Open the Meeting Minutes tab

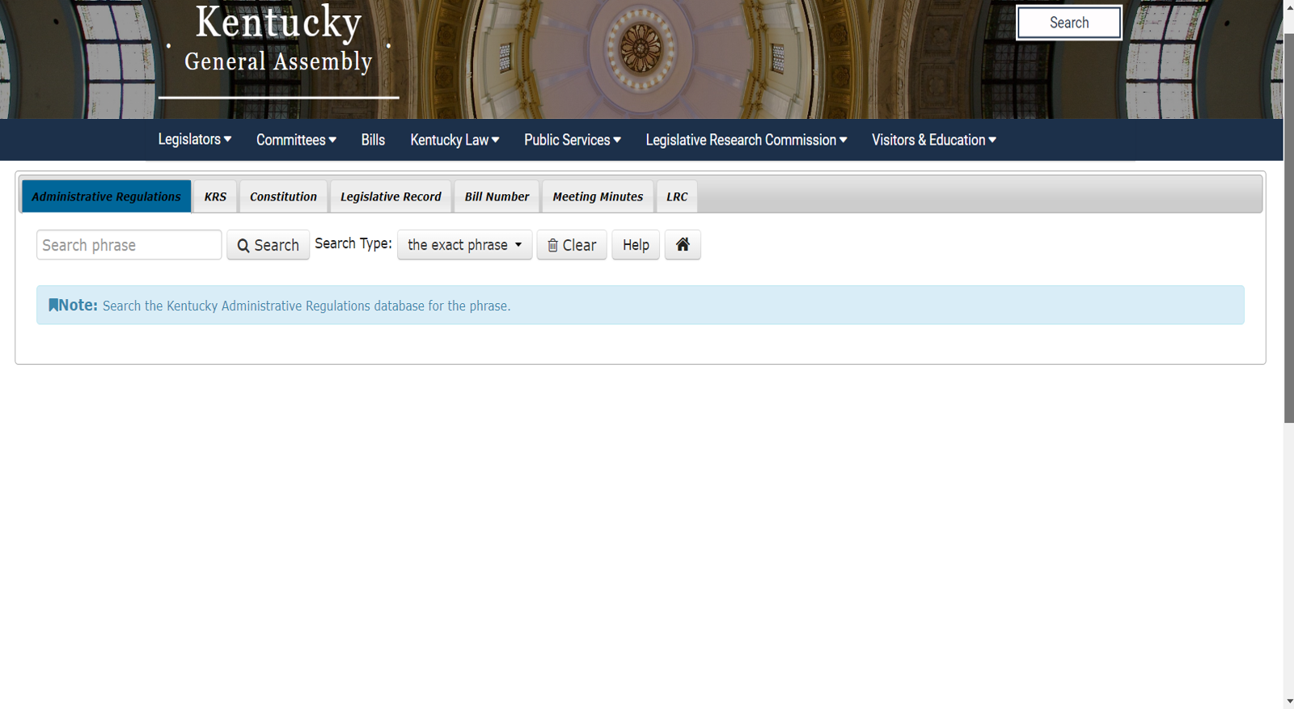598,196
